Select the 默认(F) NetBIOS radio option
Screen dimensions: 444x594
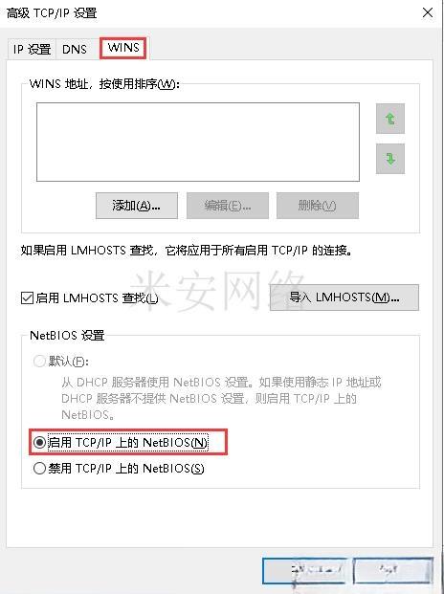click(39, 361)
